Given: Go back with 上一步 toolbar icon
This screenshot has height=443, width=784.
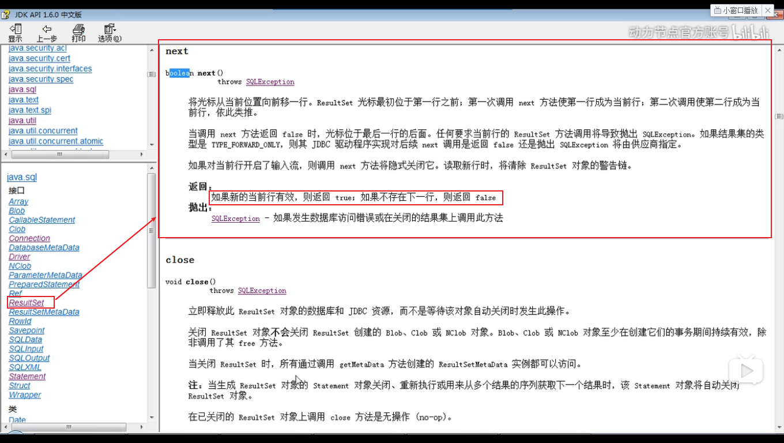Looking at the screenshot, I should tap(47, 33).
